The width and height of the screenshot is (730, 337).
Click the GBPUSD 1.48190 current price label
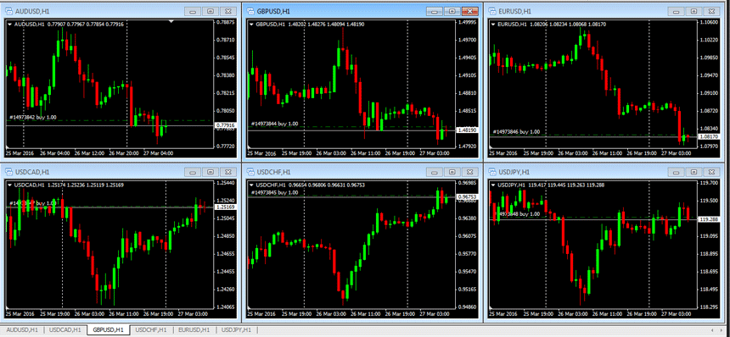(x=468, y=130)
